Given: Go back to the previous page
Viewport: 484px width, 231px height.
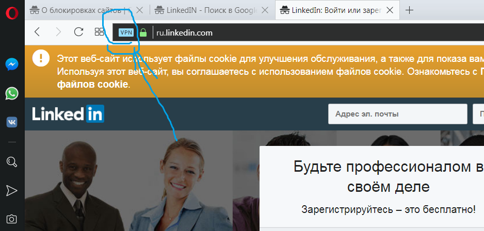Looking at the screenshot, I should click(37, 32).
